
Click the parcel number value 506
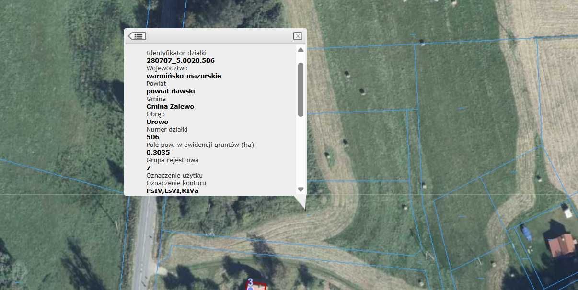pyautogui.click(x=152, y=137)
